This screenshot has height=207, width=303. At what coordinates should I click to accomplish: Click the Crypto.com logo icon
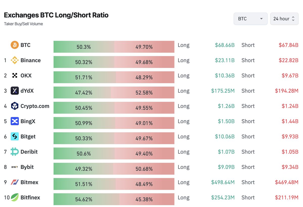pos(15,106)
